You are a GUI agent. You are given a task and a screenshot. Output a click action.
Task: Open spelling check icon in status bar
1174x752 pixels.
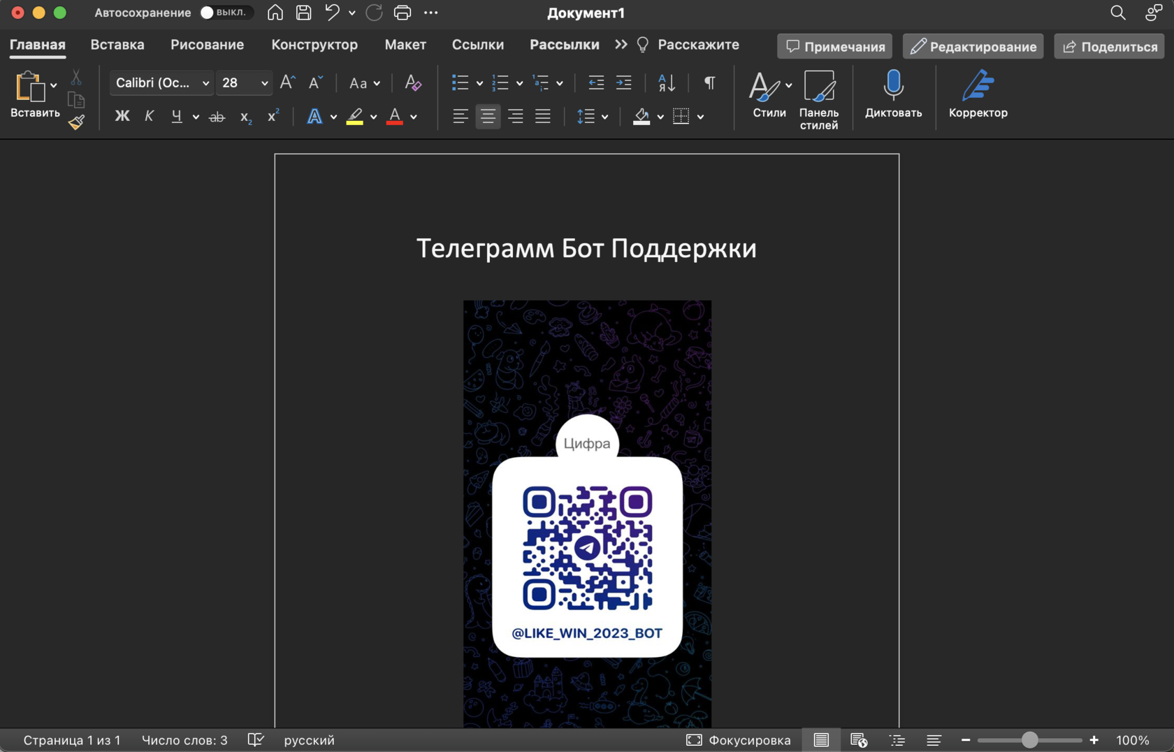coord(256,739)
